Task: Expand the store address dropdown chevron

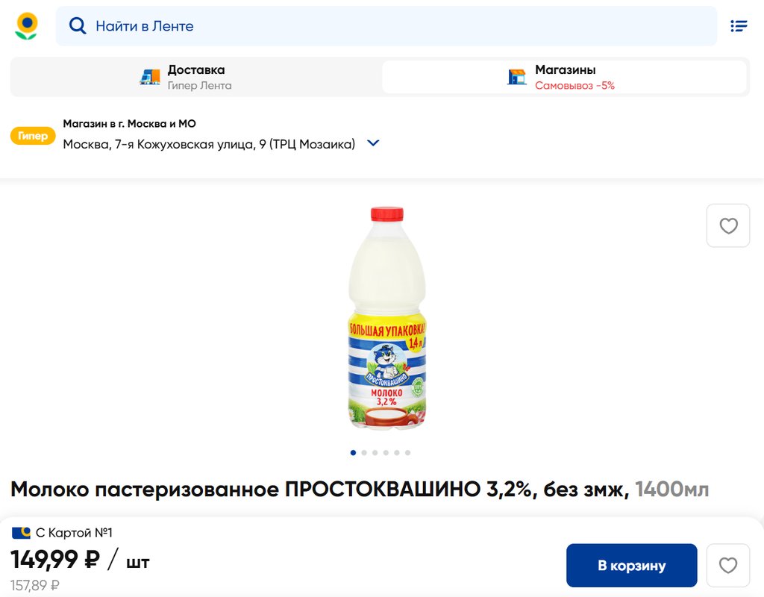Action: point(373,143)
